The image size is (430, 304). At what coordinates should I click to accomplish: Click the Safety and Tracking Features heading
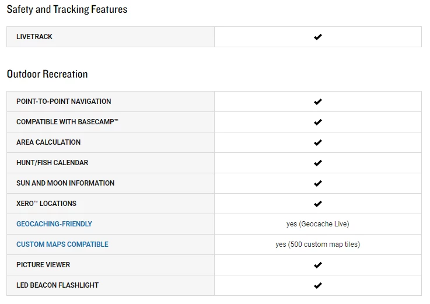tap(67, 9)
